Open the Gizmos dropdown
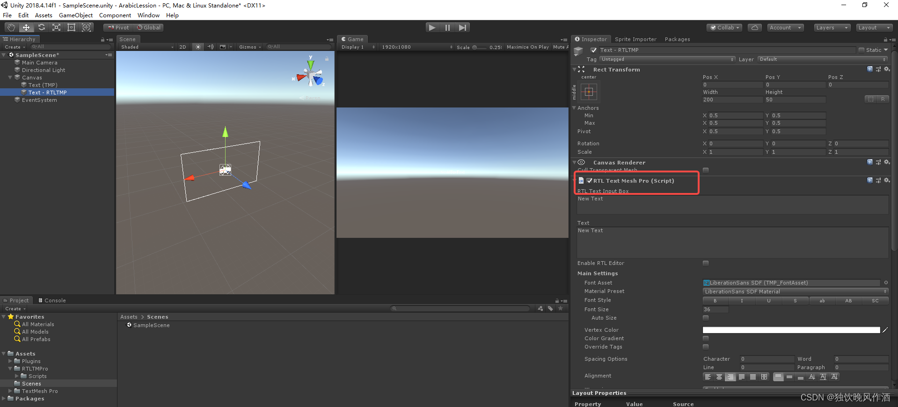This screenshot has height=407, width=898. point(250,47)
